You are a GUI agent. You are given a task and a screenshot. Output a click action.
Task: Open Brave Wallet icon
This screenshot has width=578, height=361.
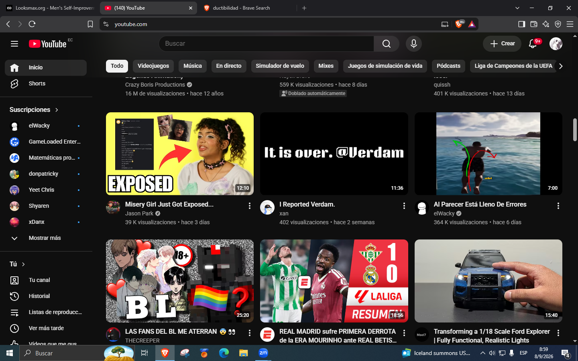(534, 24)
